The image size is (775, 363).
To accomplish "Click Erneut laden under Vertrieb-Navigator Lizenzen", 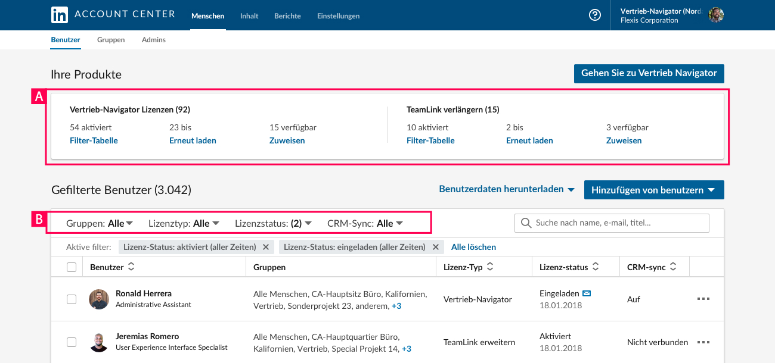I will click(193, 140).
